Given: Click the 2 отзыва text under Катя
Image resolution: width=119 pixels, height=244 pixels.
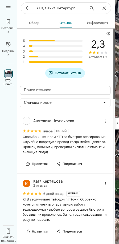Looking at the screenshot, I should 40,186.
